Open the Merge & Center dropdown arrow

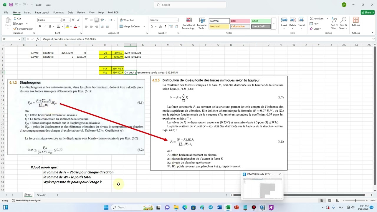pyautogui.click(x=144, y=26)
